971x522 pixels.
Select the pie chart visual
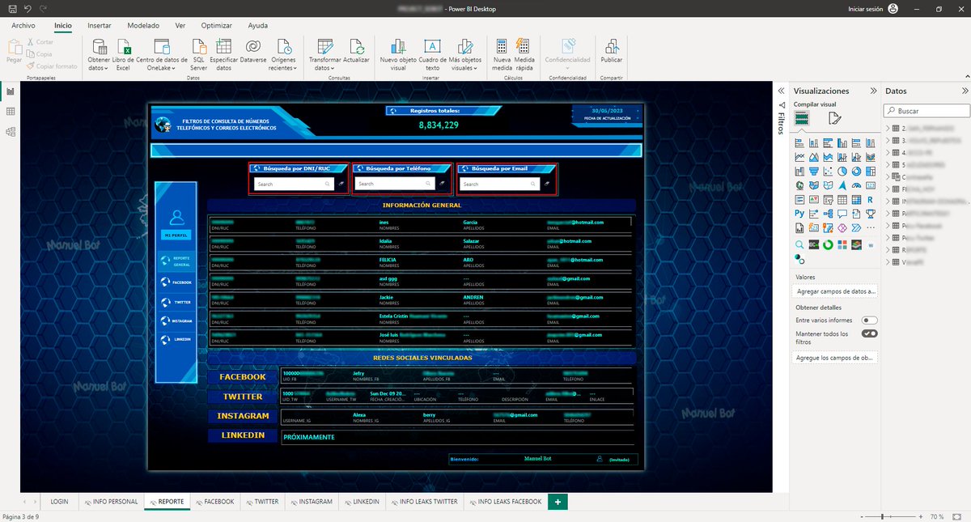tap(842, 172)
